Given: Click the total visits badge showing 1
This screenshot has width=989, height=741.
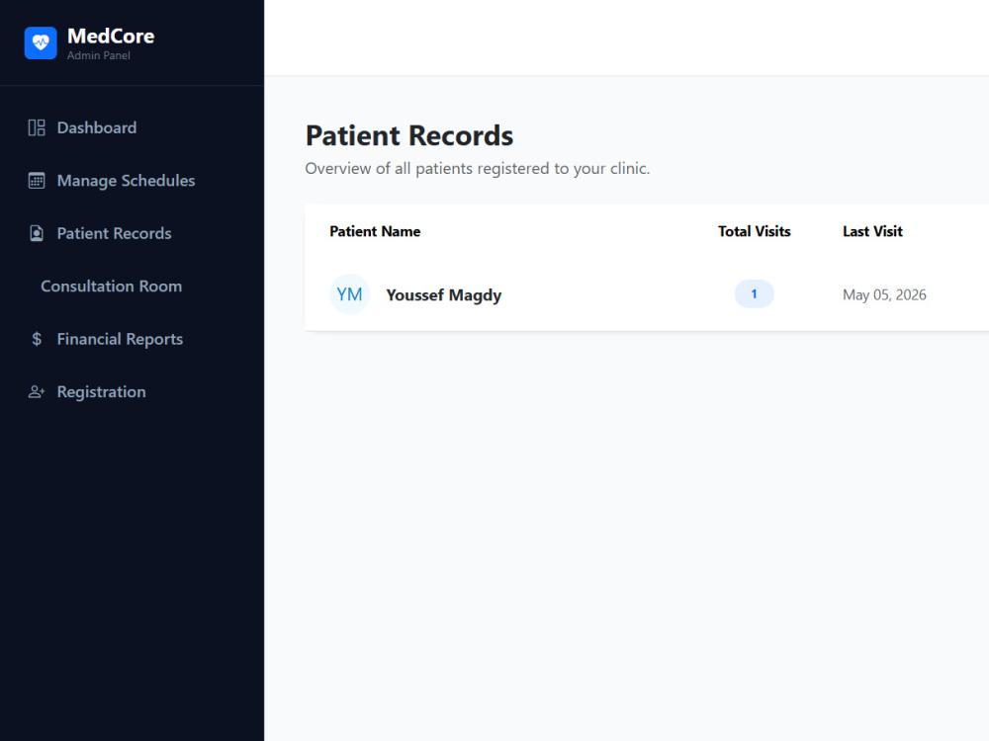Looking at the screenshot, I should (754, 294).
